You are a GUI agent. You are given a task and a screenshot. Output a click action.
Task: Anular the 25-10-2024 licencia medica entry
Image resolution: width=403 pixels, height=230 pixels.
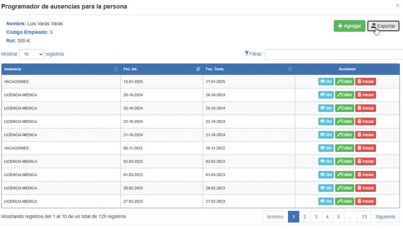coord(366,108)
